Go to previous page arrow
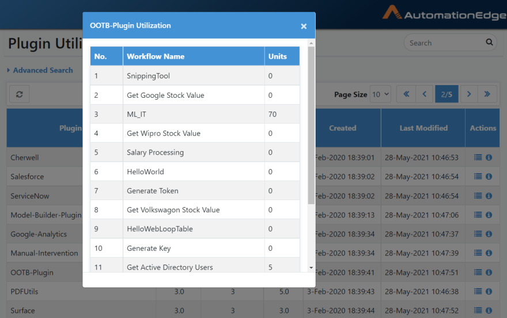Screen dimensions: 507x318 [424, 94]
